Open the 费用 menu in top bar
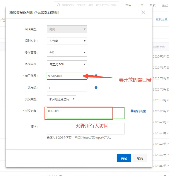 (x=128, y=5)
